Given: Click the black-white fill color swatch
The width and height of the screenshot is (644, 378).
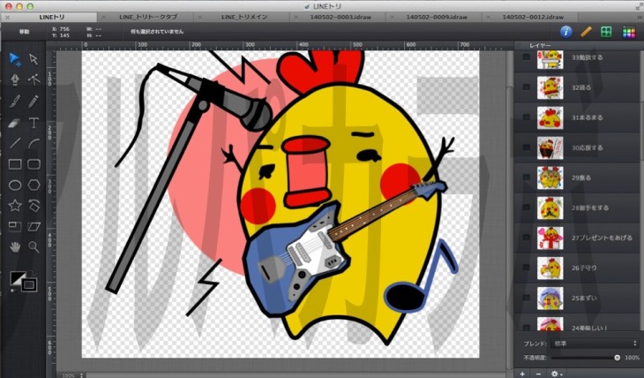Looking at the screenshot, I should coord(17,278).
